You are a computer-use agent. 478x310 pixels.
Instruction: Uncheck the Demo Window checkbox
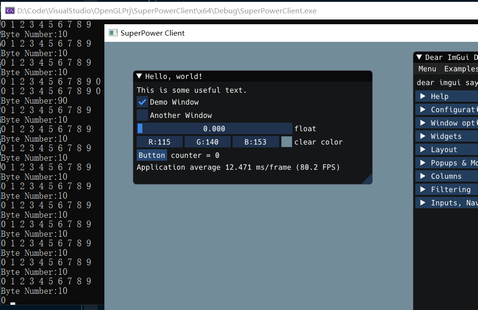tap(142, 102)
